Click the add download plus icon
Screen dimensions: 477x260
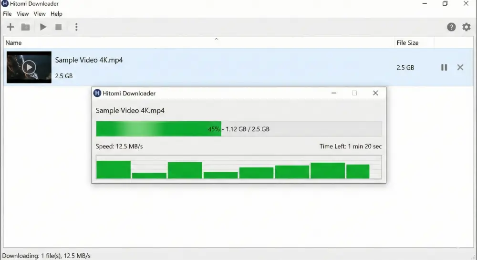tap(10, 27)
